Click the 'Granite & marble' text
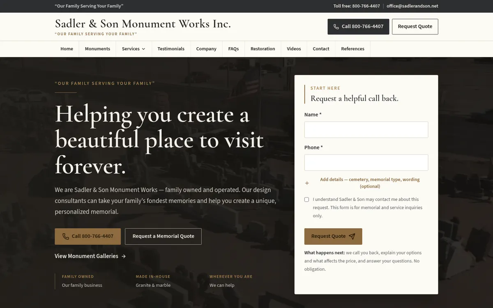Viewport: 493px width, 308px height. [153, 285]
